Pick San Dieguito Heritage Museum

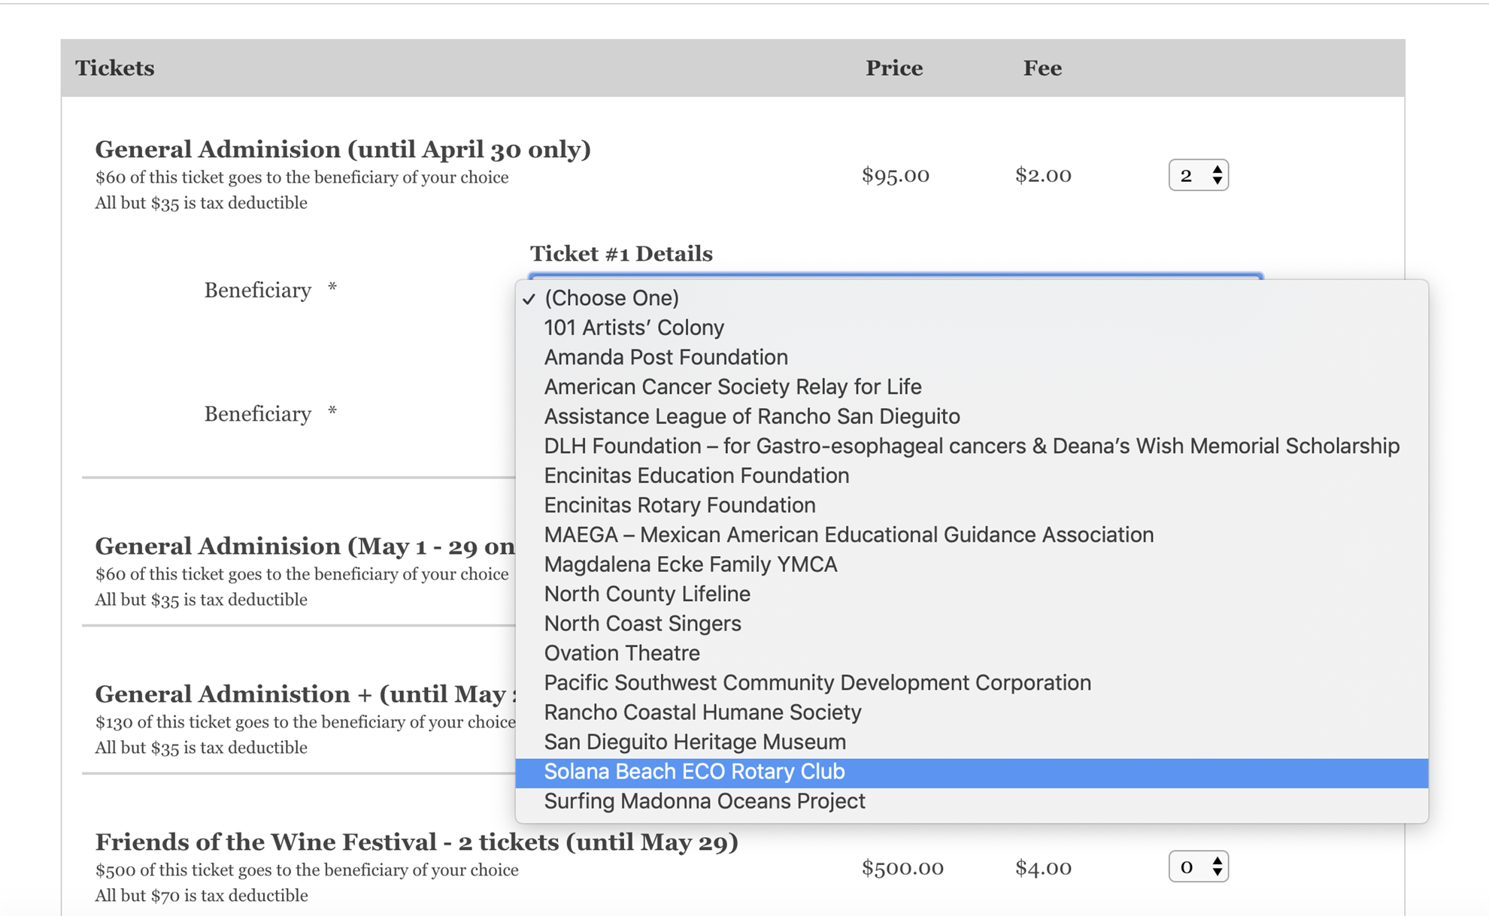694,742
